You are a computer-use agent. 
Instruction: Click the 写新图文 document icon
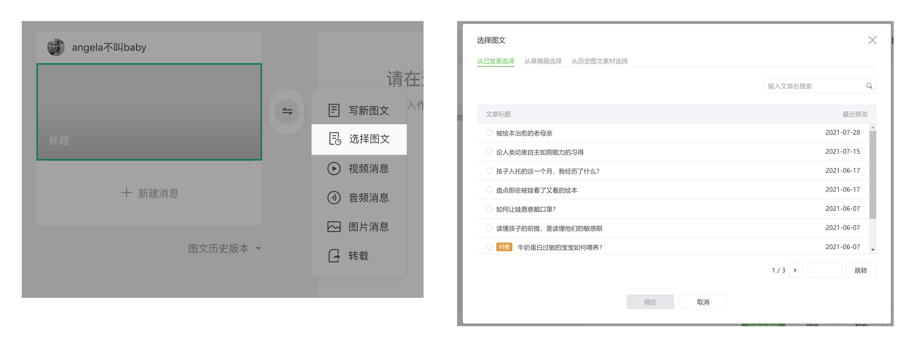(334, 110)
